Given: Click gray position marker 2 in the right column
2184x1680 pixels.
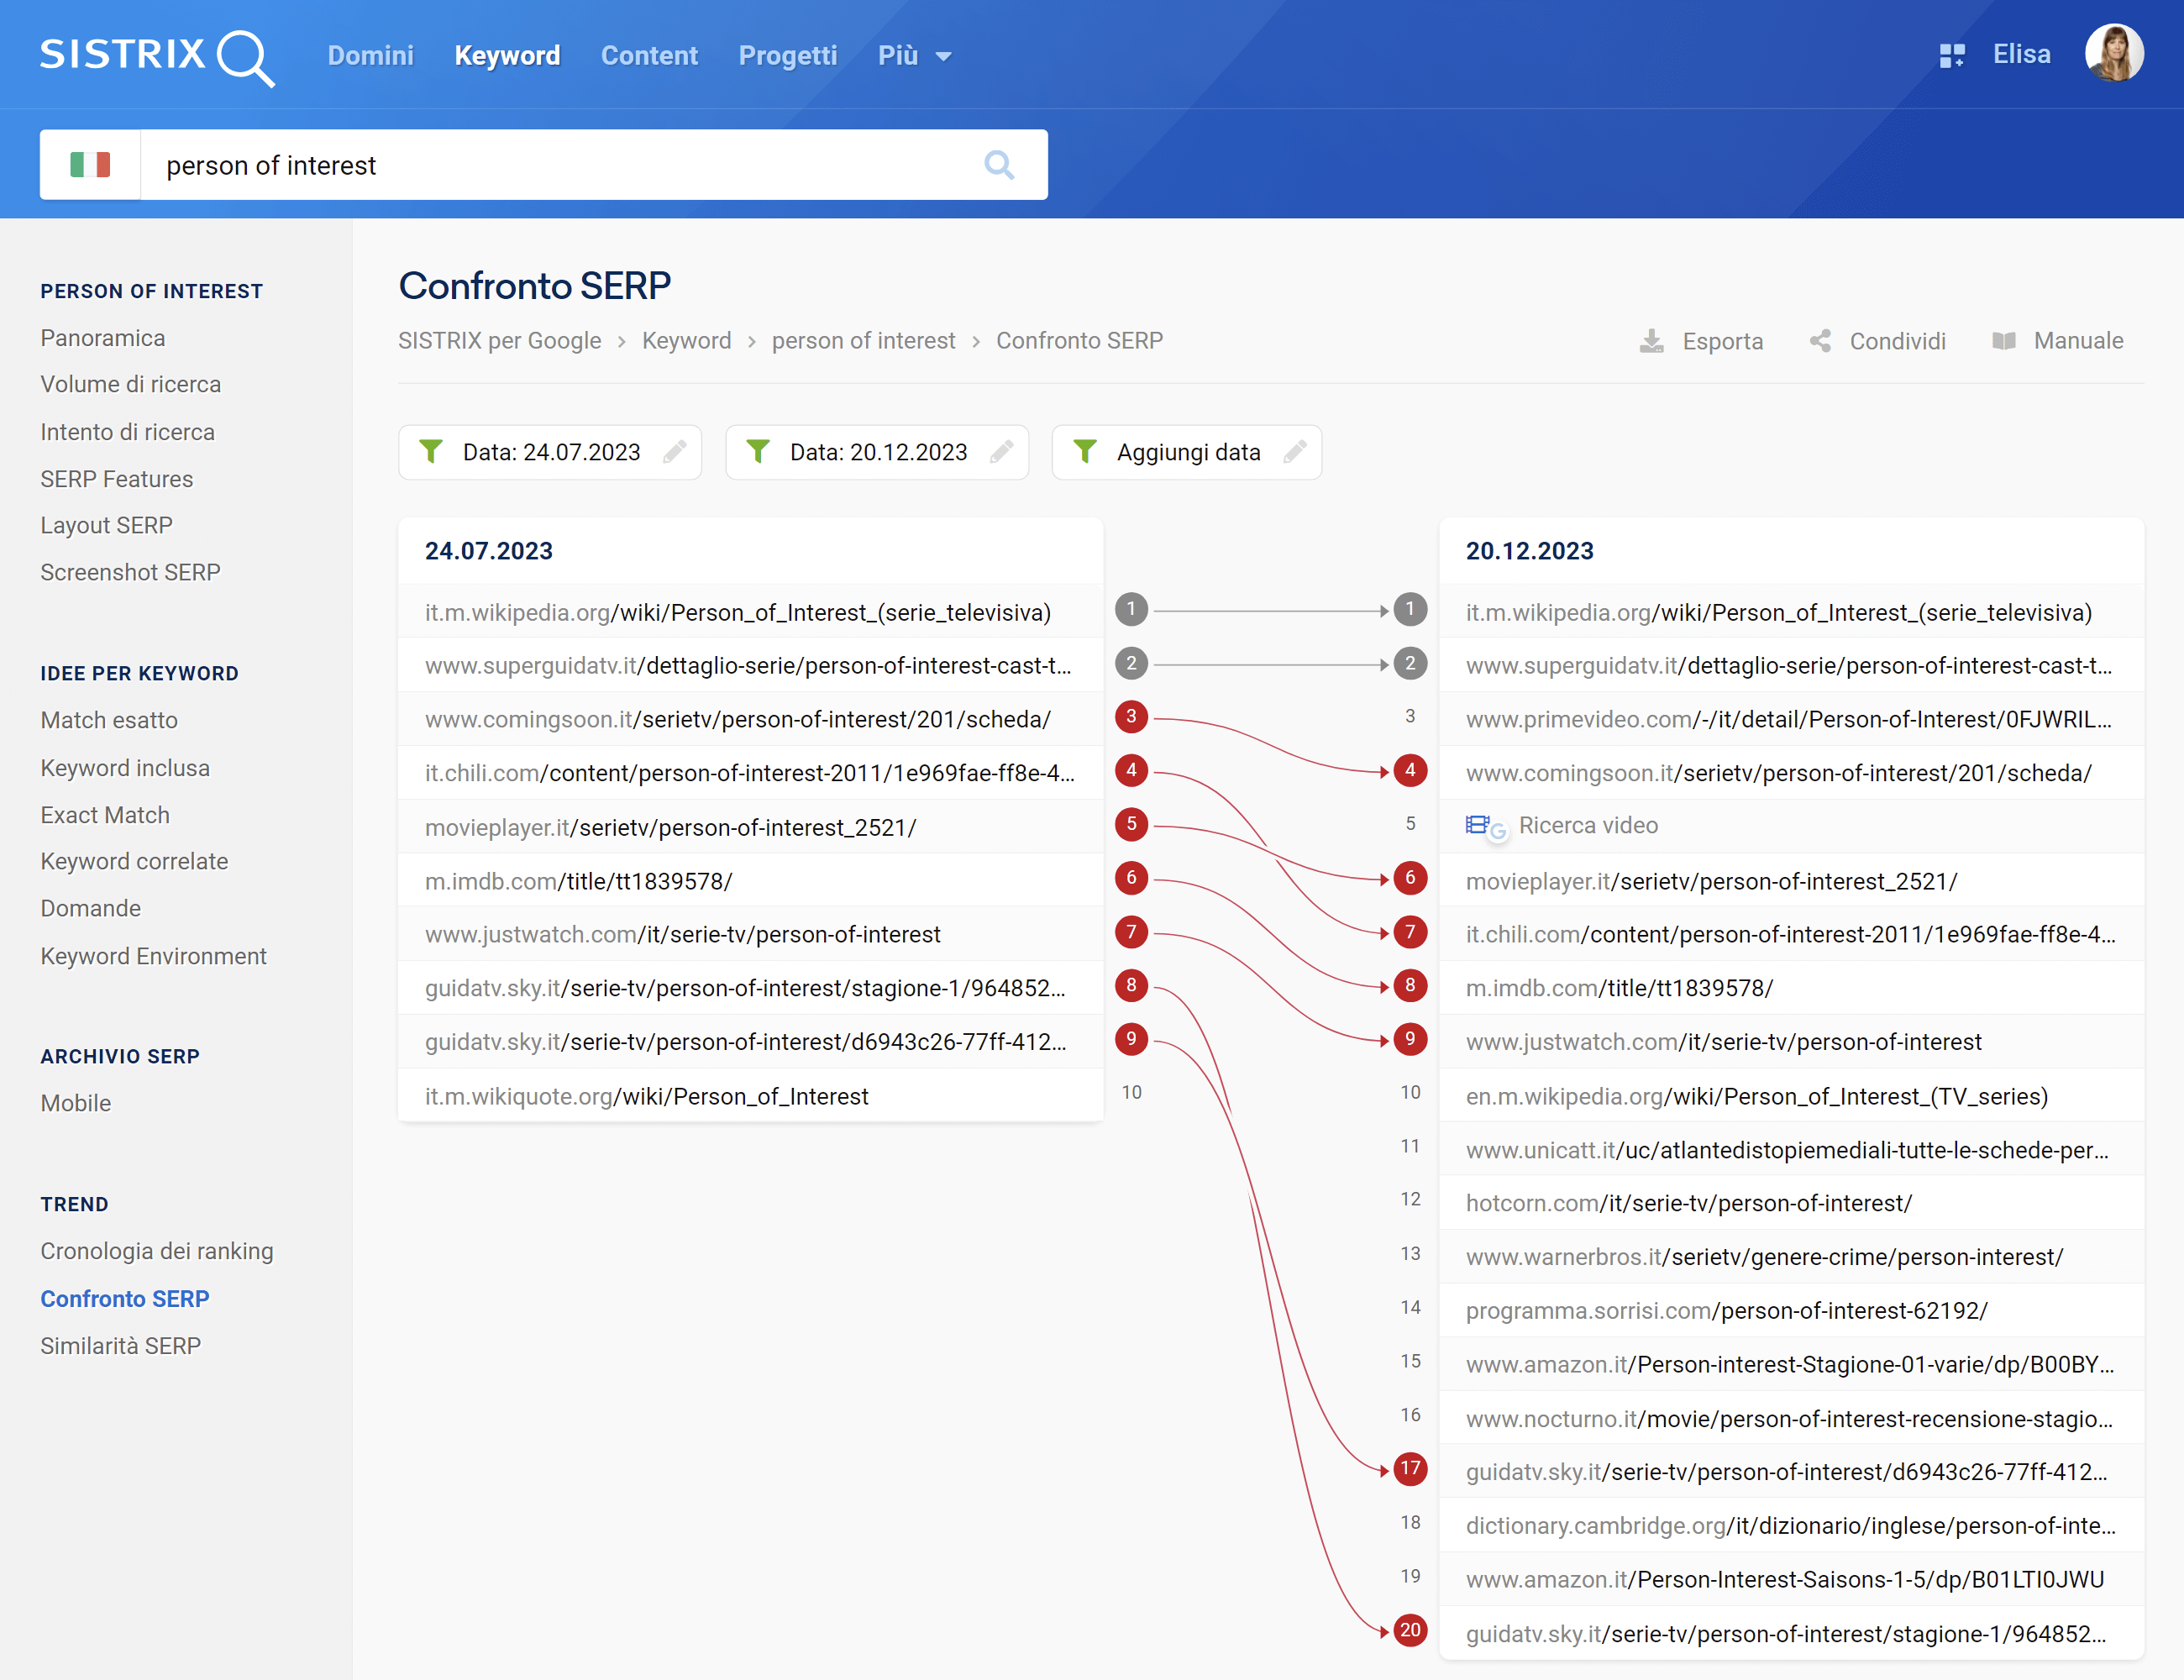Looking at the screenshot, I should [1410, 663].
